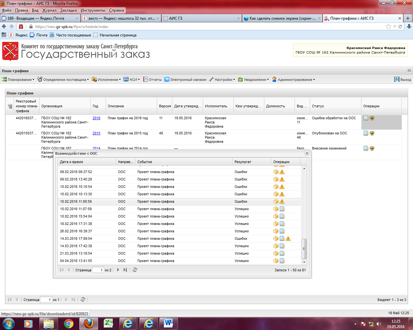Bookmark page with the star icon
Image resolution: width=413 pixels, height=330 pixels.
click(388, 27)
